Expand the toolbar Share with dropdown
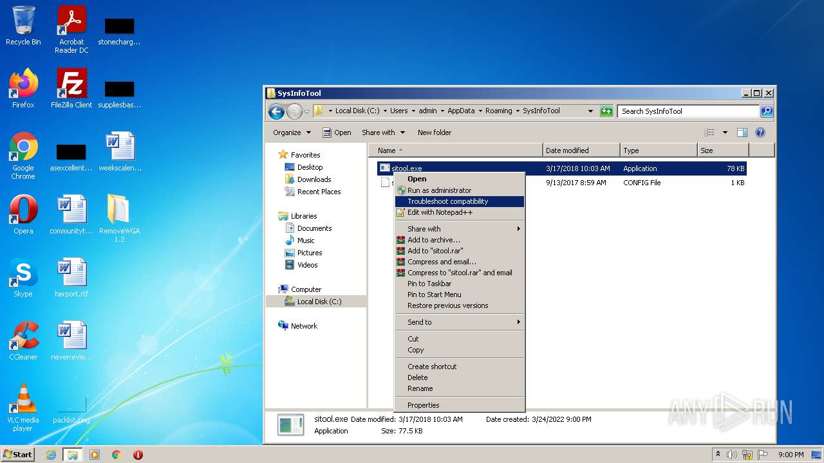 [384, 132]
